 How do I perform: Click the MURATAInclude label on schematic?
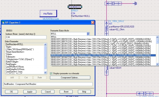coord(51,19)
